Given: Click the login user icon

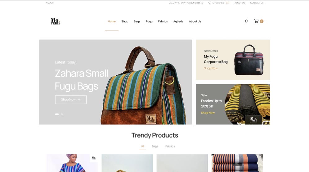Looking at the screenshot, I should (47, 3).
